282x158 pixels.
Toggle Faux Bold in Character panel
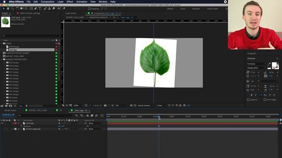pos(252,95)
